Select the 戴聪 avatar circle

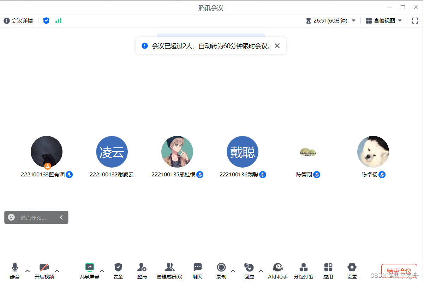[x=243, y=152]
